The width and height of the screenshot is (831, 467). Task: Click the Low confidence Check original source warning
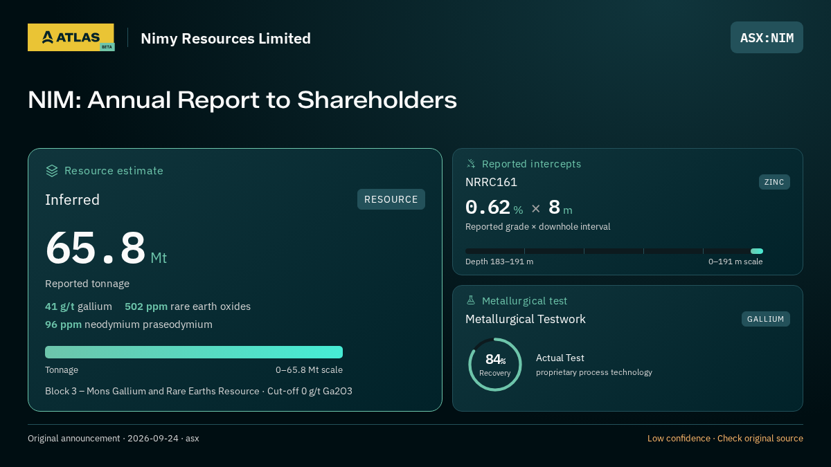(x=725, y=439)
